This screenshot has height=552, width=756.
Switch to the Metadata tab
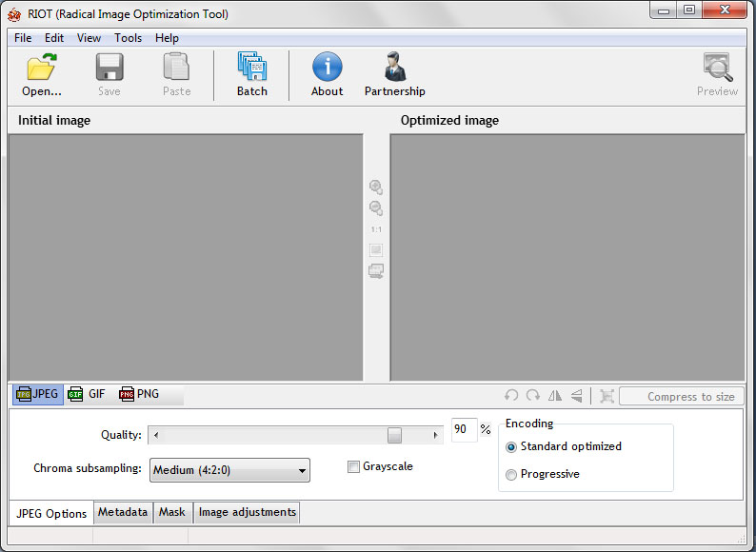click(123, 512)
